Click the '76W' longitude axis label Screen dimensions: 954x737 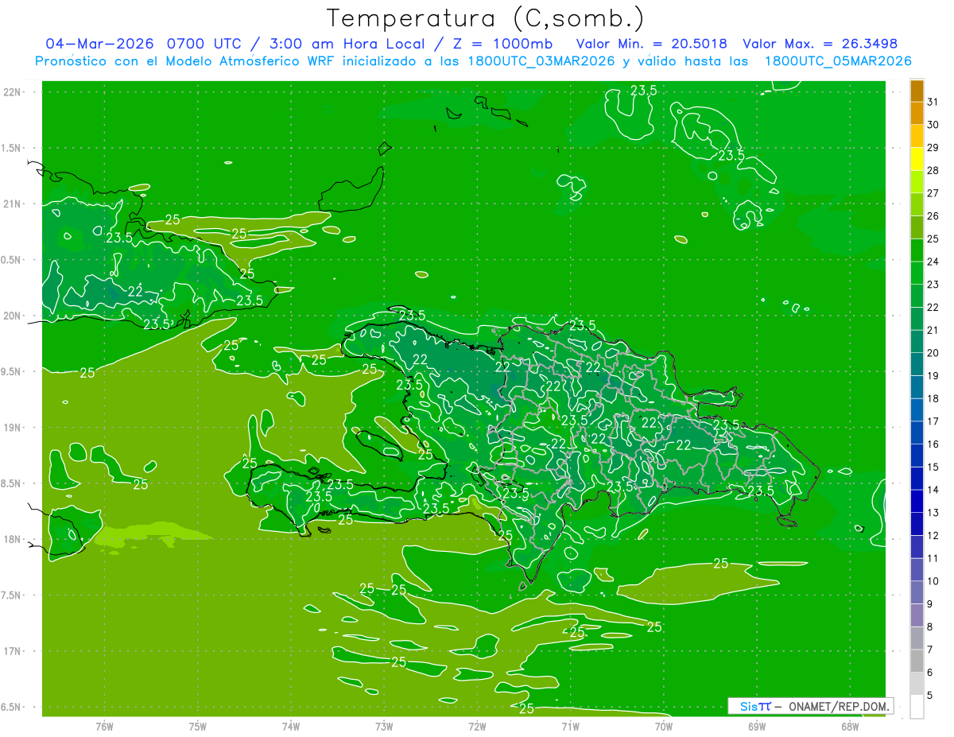click(x=104, y=725)
